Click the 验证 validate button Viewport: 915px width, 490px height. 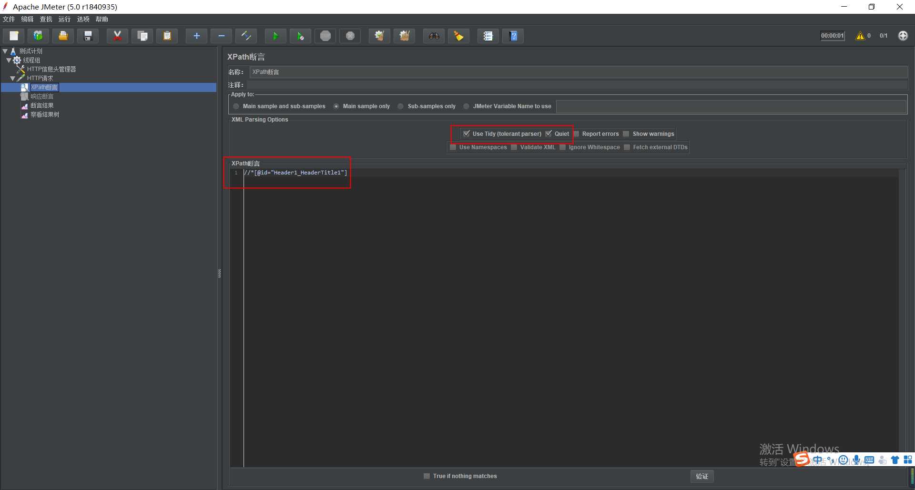click(x=702, y=476)
